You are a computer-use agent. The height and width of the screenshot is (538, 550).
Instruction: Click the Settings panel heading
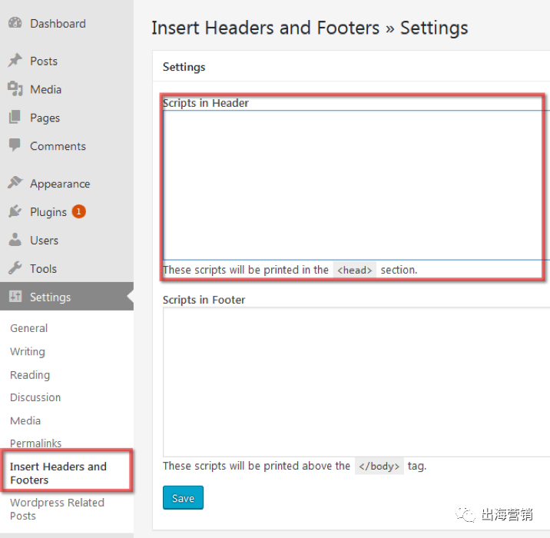[184, 67]
